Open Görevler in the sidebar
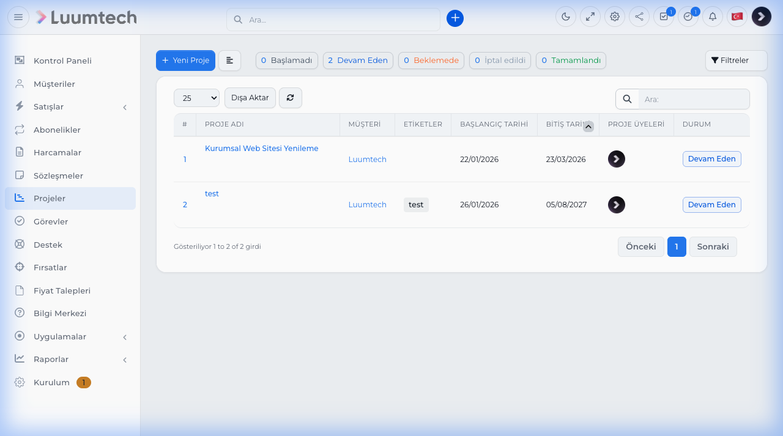The width and height of the screenshot is (783, 436). (51, 221)
